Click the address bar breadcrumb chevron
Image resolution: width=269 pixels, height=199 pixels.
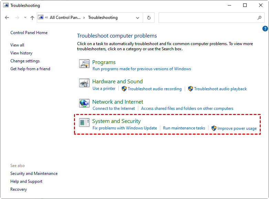point(84,18)
